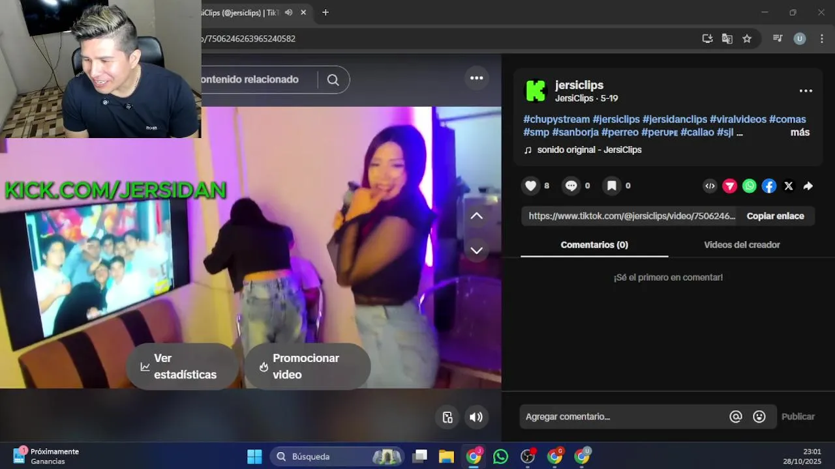Click the #smp hashtag
The height and width of the screenshot is (469, 835).
(536, 132)
